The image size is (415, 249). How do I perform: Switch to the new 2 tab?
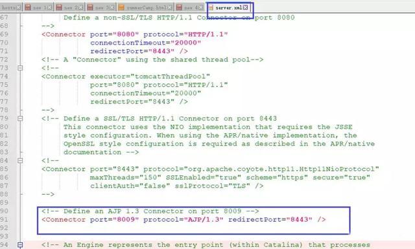(70, 7)
